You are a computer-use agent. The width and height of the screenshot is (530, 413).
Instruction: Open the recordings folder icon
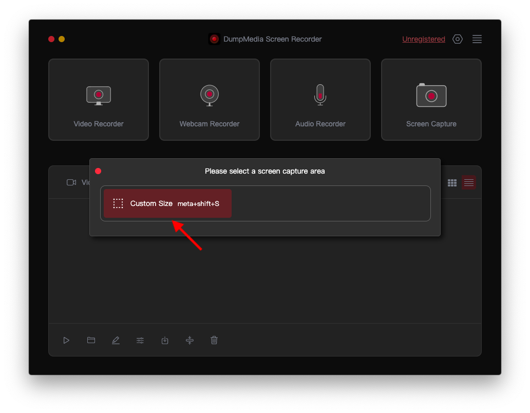91,340
